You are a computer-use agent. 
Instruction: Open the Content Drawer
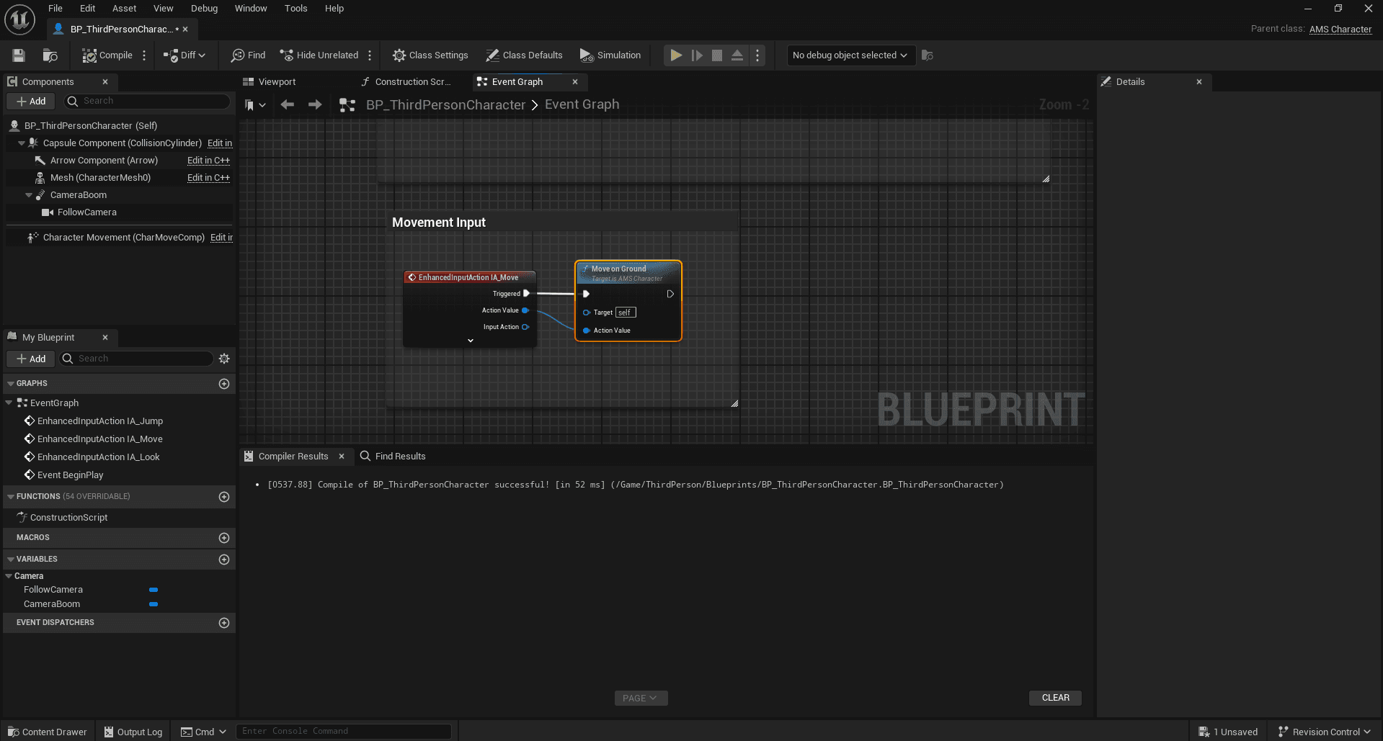click(x=47, y=732)
